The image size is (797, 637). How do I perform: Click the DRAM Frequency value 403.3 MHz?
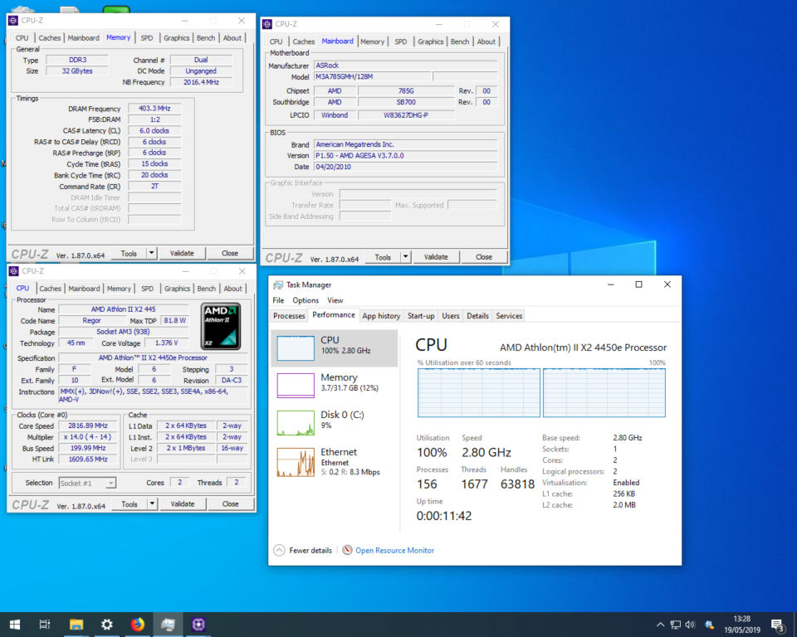[x=154, y=108]
